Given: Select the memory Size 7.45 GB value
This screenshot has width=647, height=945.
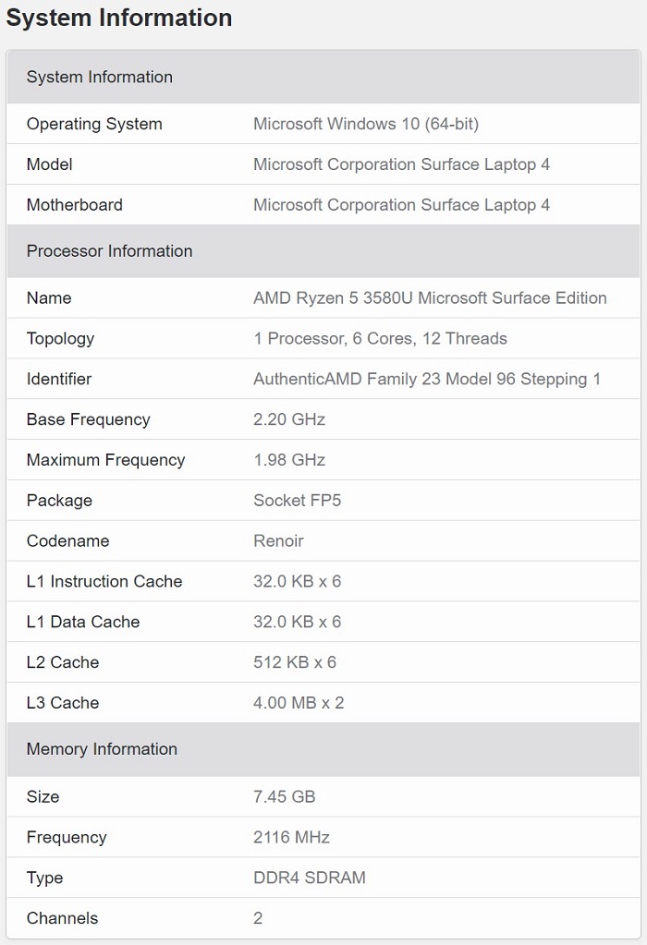Looking at the screenshot, I should coord(285,797).
